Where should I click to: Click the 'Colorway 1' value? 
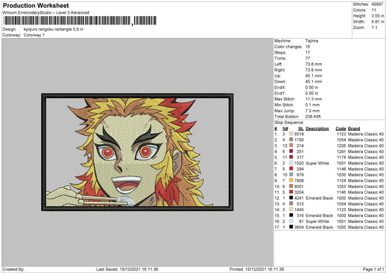pyautogui.click(x=34, y=35)
